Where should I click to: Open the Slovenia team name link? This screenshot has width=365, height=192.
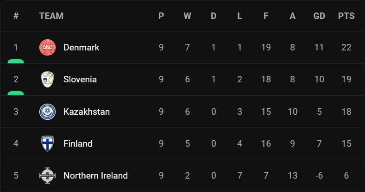coord(80,79)
